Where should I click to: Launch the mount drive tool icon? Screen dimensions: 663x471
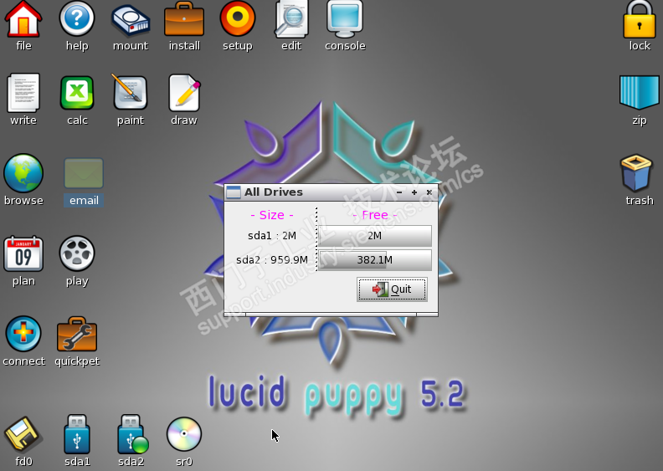point(131,20)
